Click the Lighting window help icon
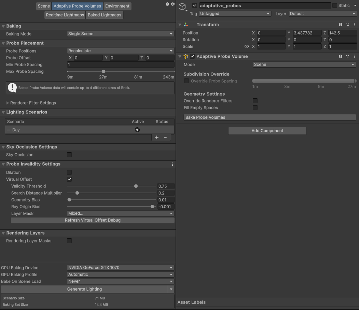The height and width of the screenshot is (310, 359). (x=167, y=4)
